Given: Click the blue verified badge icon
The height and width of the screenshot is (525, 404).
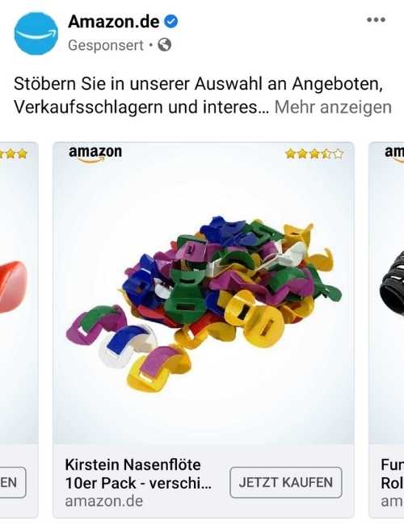Looking at the screenshot, I should coord(170,22).
